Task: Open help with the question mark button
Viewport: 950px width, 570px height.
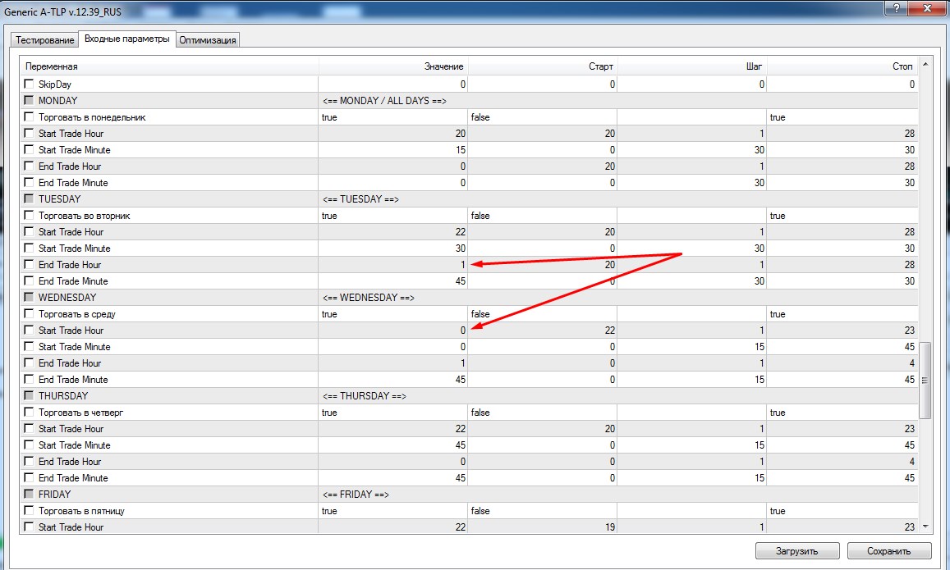Action: click(896, 8)
